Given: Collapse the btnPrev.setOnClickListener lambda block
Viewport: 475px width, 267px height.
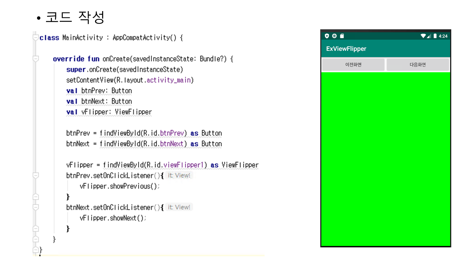Looking at the screenshot, I should [x=36, y=175].
